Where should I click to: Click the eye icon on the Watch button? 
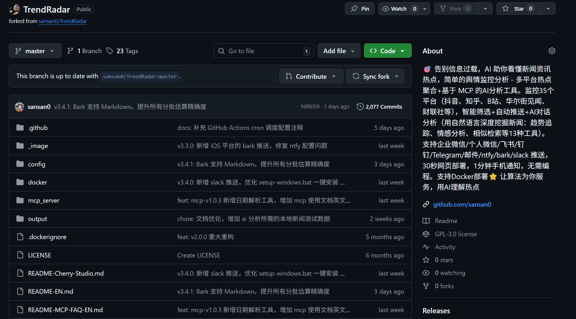(385, 9)
